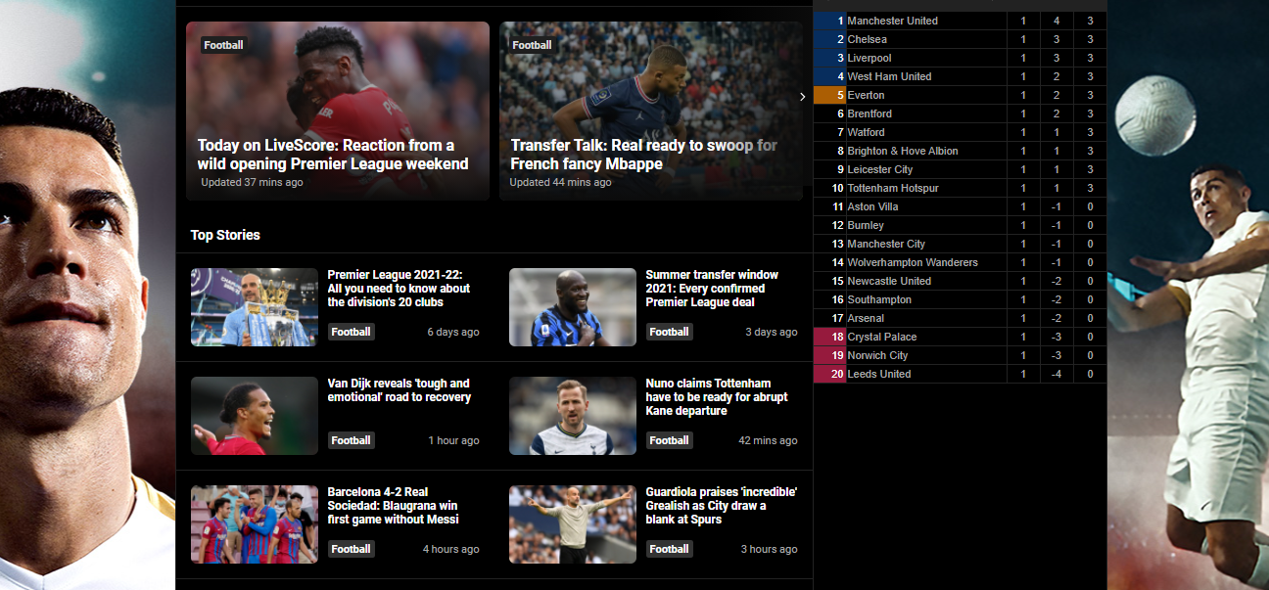This screenshot has width=1269, height=590.
Task: Click Football tag on Mbappe transfer card
Action: pyautogui.click(x=532, y=45)
